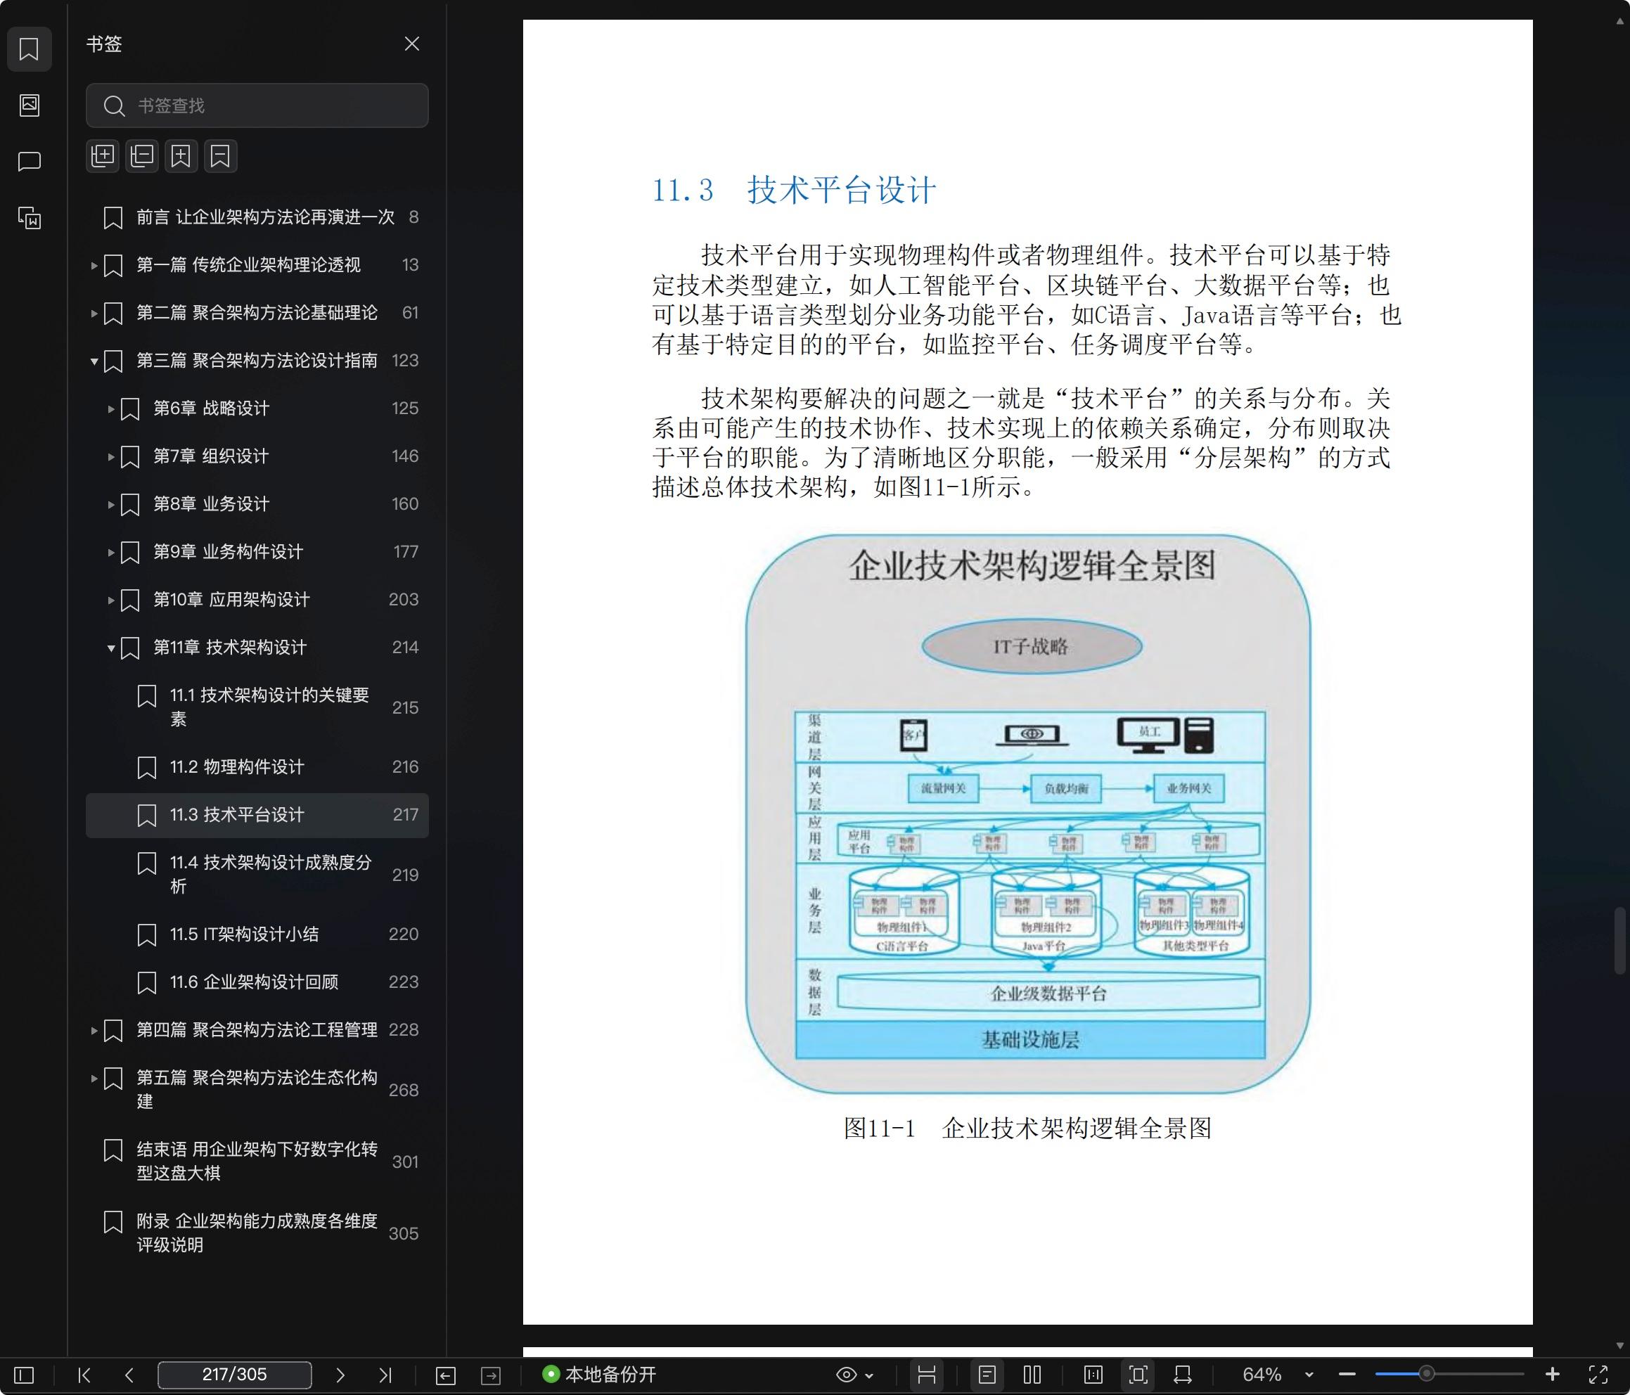
Task: Click the fit-width icon
Action: [1182, 1375]
